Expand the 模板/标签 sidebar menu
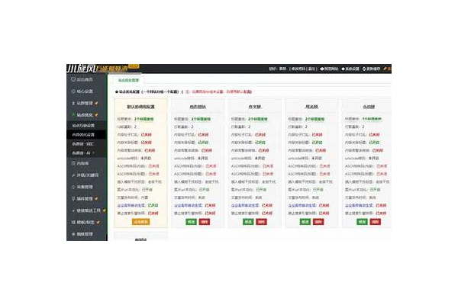Image resolution: width=458 pixels, height=305 pixels. click(x=104, y=221)
